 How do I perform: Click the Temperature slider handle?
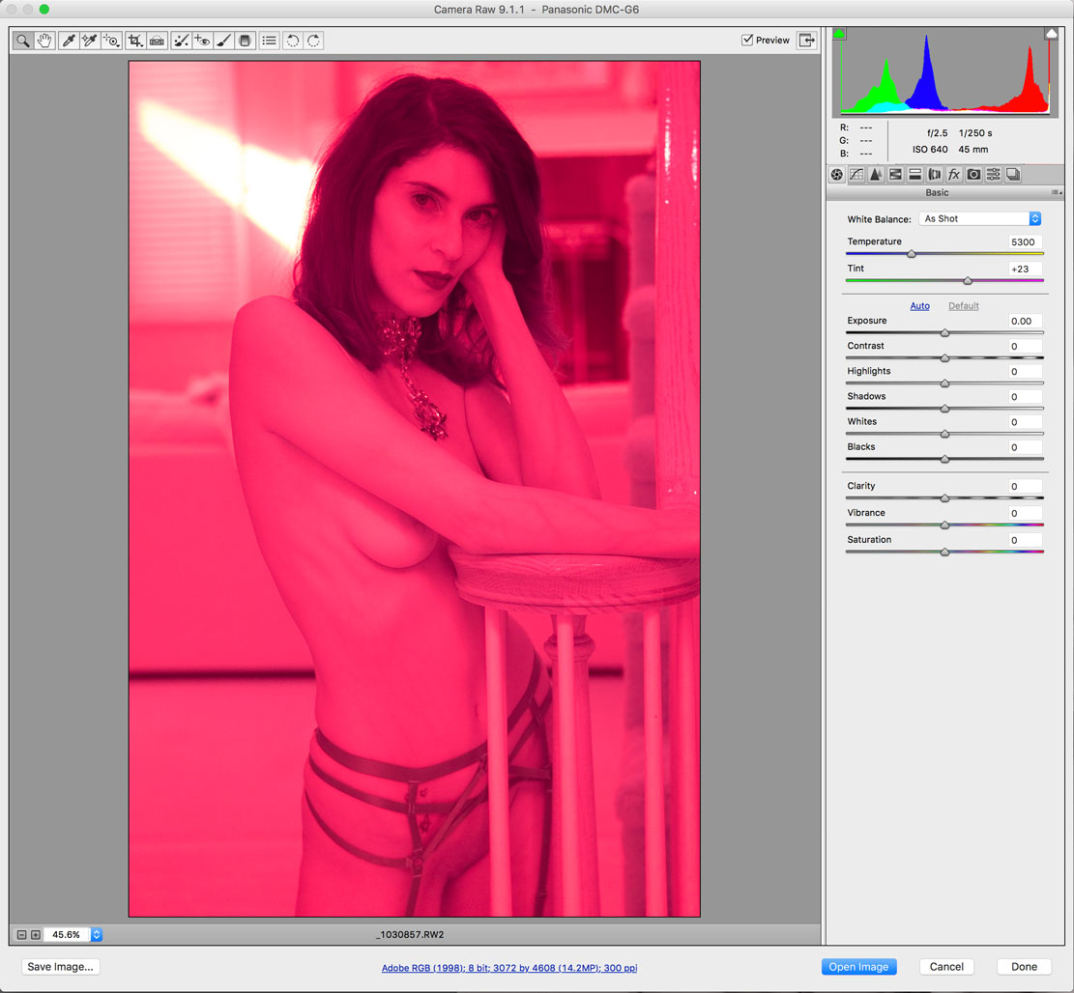pos(911,254)
